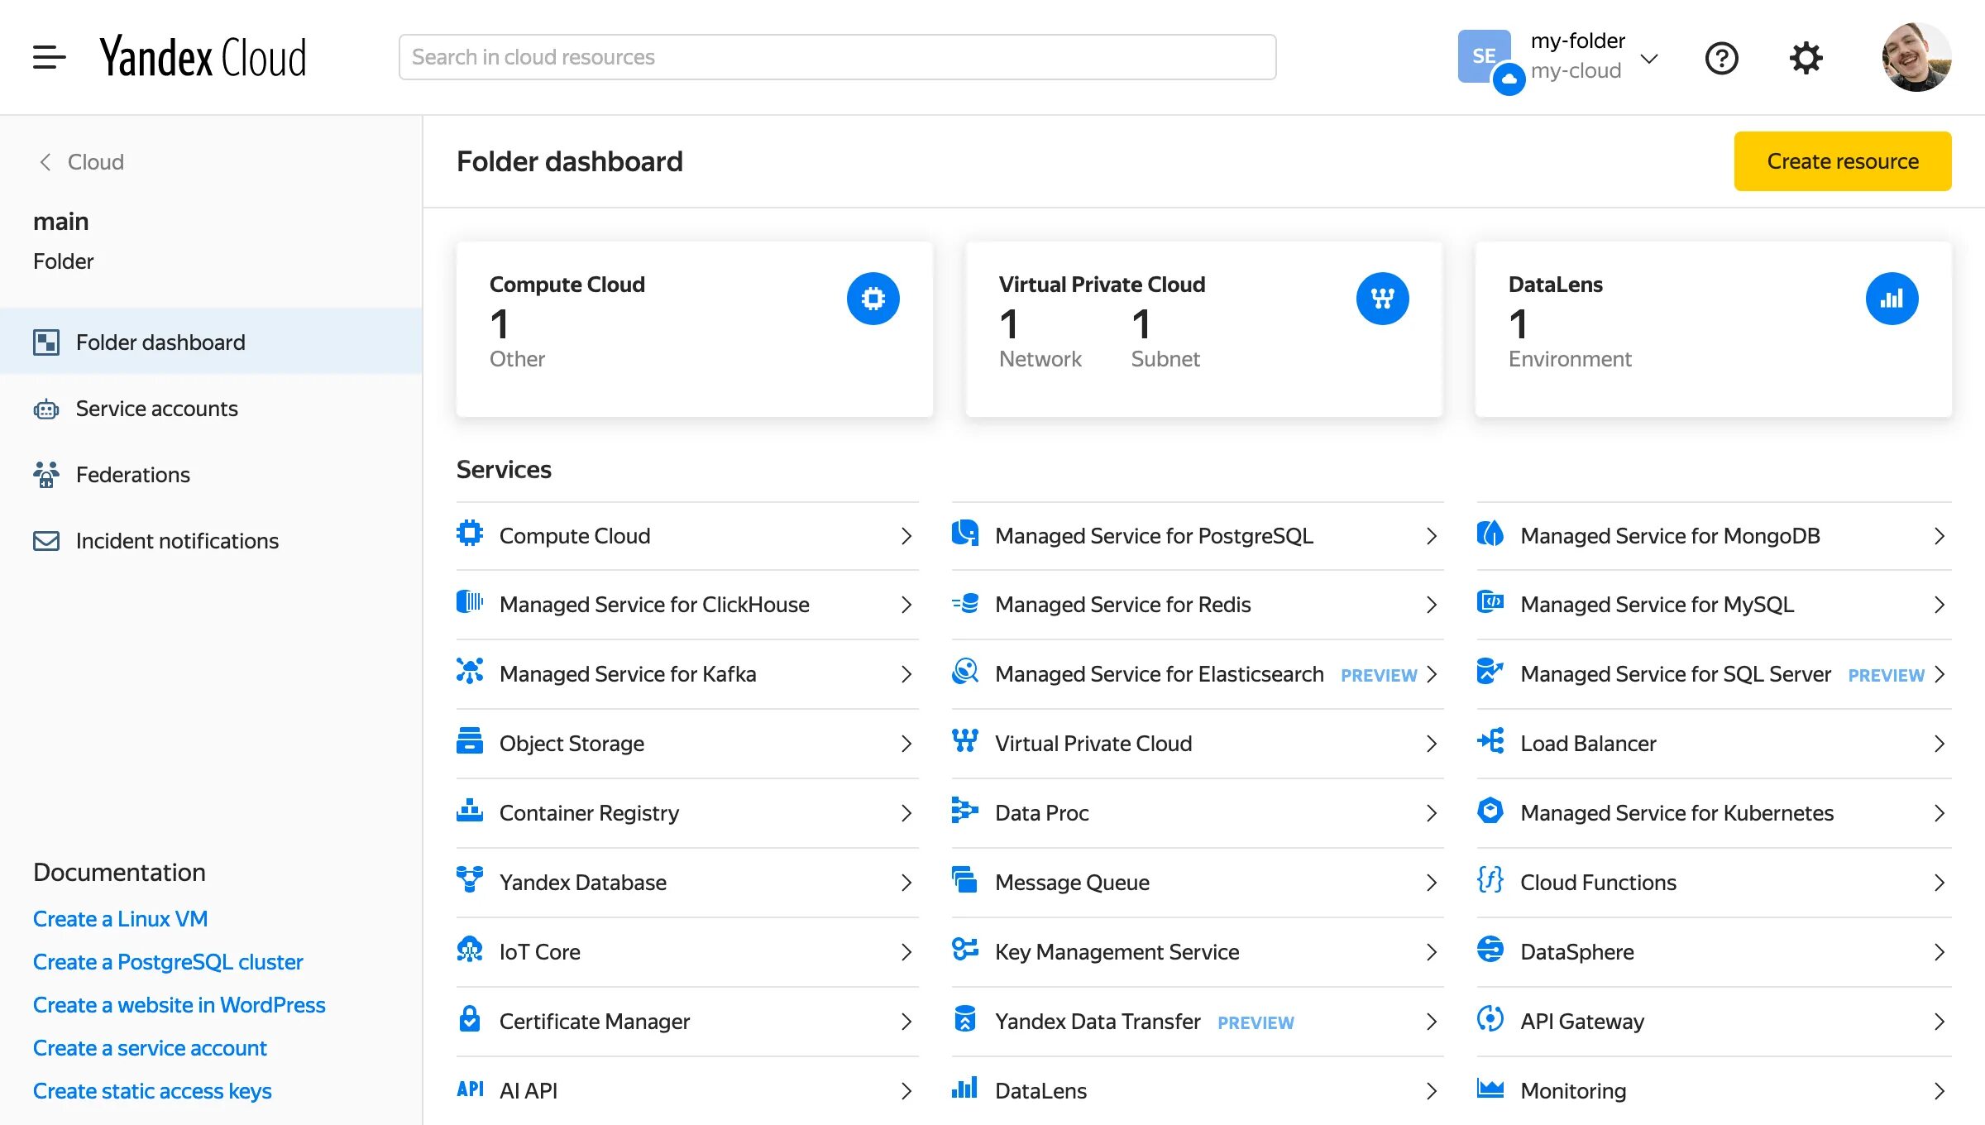Expand the Data Proc row chevron

click(x=1432, y=813)
